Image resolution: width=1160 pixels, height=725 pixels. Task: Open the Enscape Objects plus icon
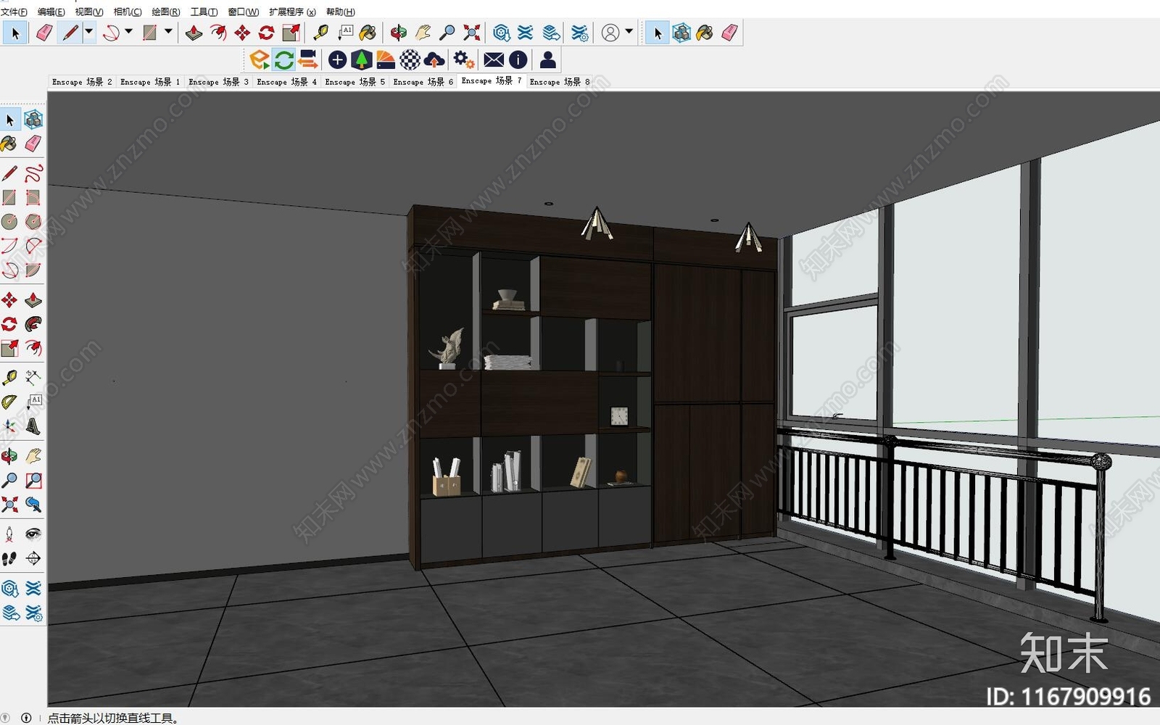[x=337, y=59]
